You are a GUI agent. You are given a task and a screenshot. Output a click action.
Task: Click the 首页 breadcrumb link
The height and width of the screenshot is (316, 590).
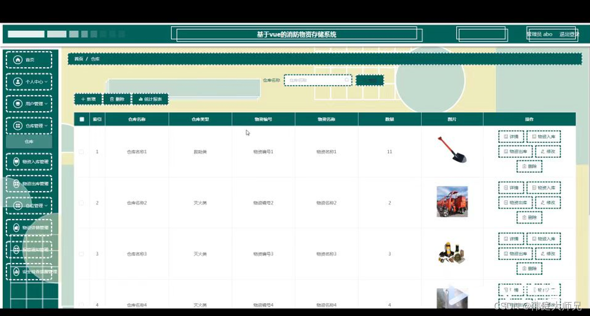pyautogui.click(x=79, y=59)
